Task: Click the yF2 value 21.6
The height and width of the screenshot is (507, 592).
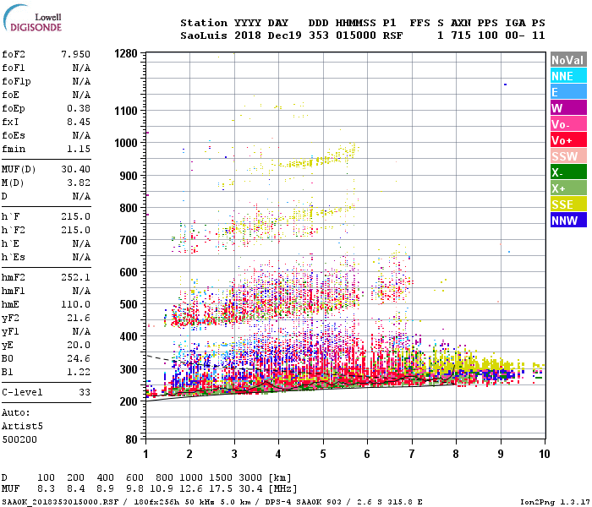Action: pyautogui.click(x=79, y=319)
